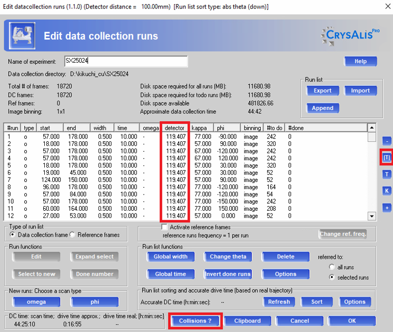
Task: Click the plus button beside run list
Action: (x=387, y=208)
